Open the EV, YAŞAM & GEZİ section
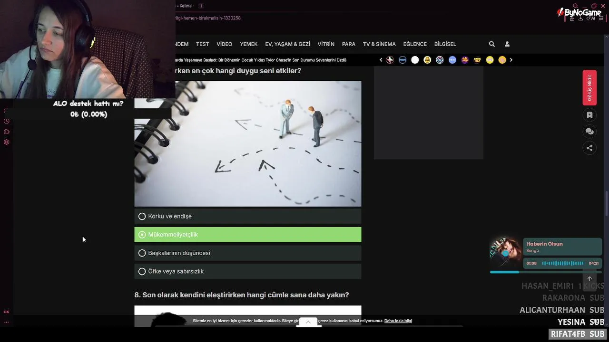 click(287, 44)
